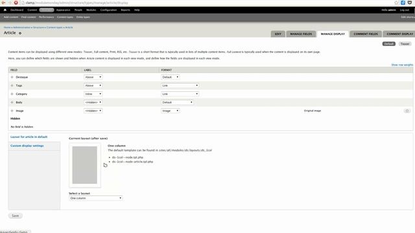Go to Administration breadcrumb
The image size is (415, 233).
[21, 27]
